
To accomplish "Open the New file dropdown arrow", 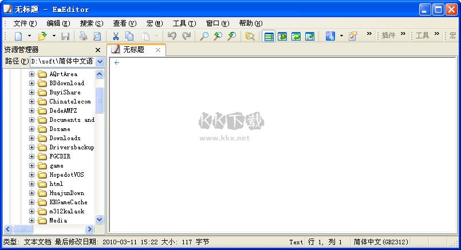I will [x=29, y=36].
